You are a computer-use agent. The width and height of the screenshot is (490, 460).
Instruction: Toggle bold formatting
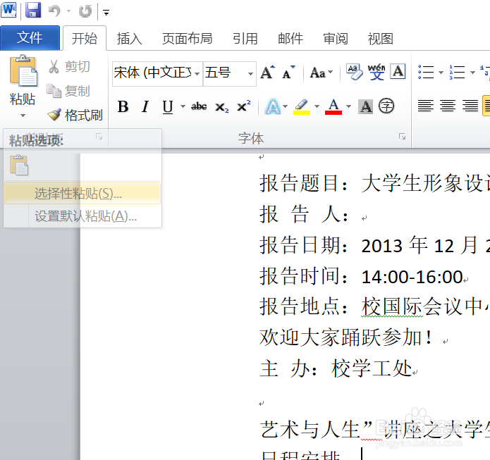[x=123, y=106]
